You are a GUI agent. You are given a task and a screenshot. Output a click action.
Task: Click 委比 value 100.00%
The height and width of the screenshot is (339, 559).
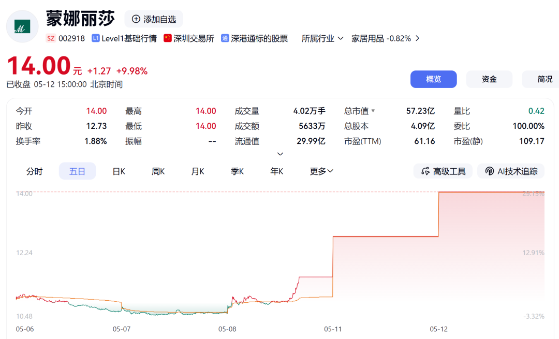528,126
